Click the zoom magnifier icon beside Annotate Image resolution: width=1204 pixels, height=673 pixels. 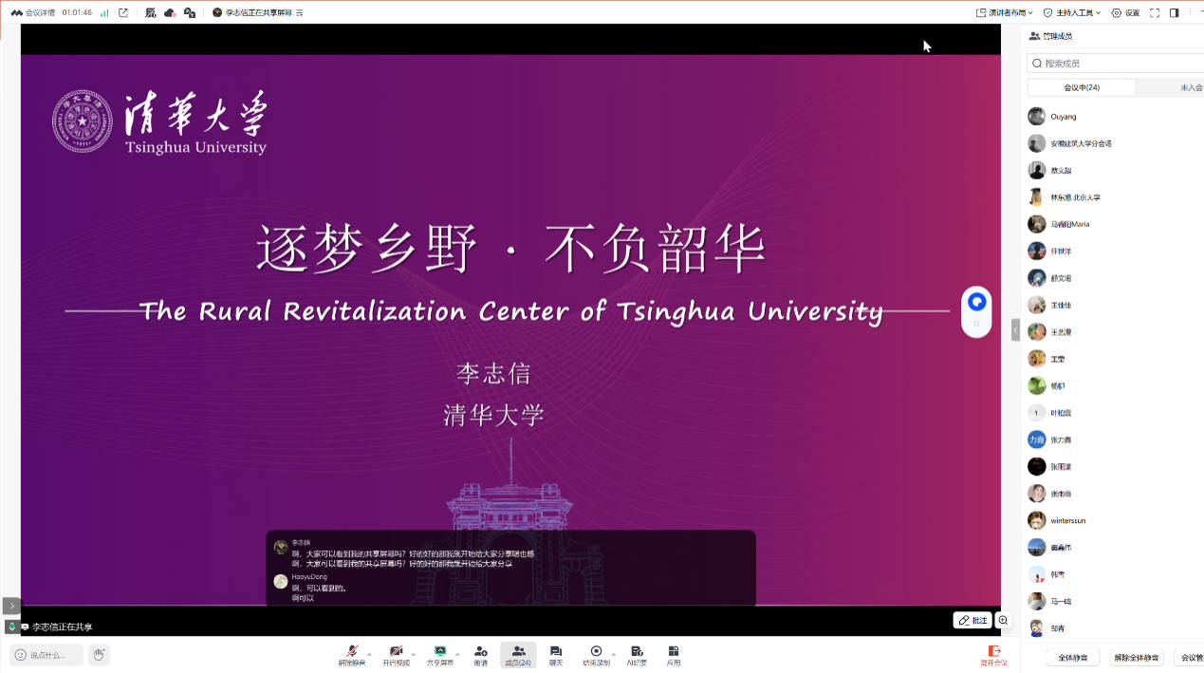(1003, 621)
